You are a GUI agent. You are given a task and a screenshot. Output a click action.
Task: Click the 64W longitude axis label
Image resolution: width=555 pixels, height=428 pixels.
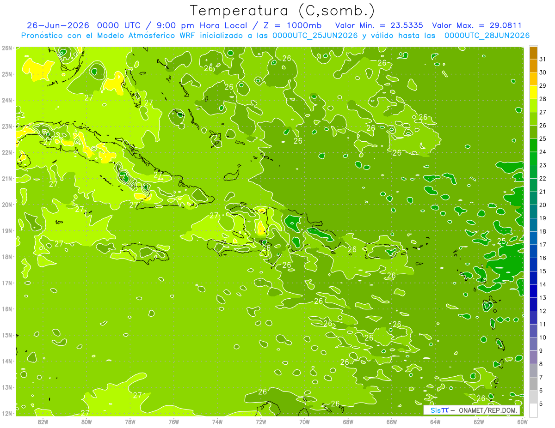[x=435, y=422]
